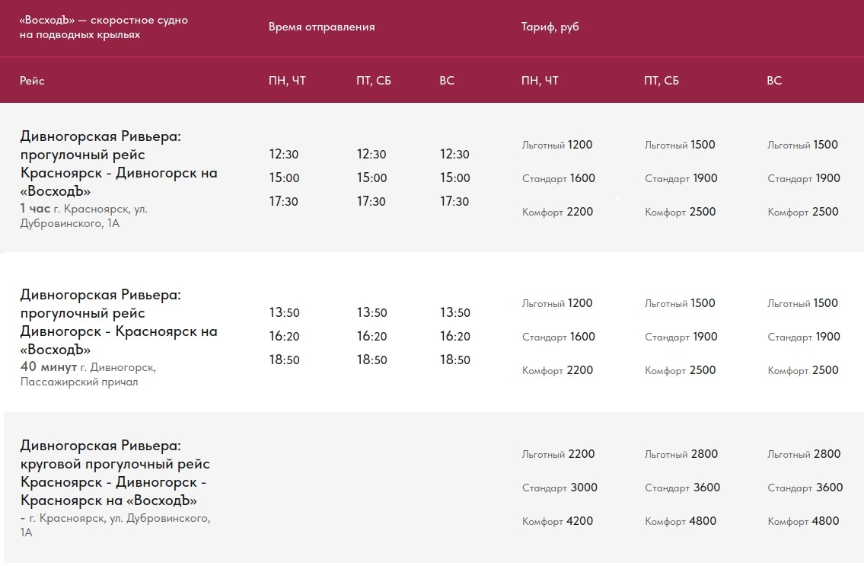Click Льготный 2800 in the ПТ, СБ tariff column

coord(681,454)
